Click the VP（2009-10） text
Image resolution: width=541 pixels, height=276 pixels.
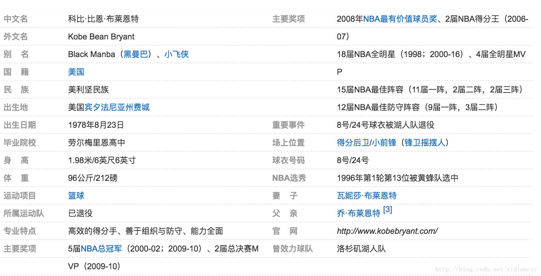point(94,266)
